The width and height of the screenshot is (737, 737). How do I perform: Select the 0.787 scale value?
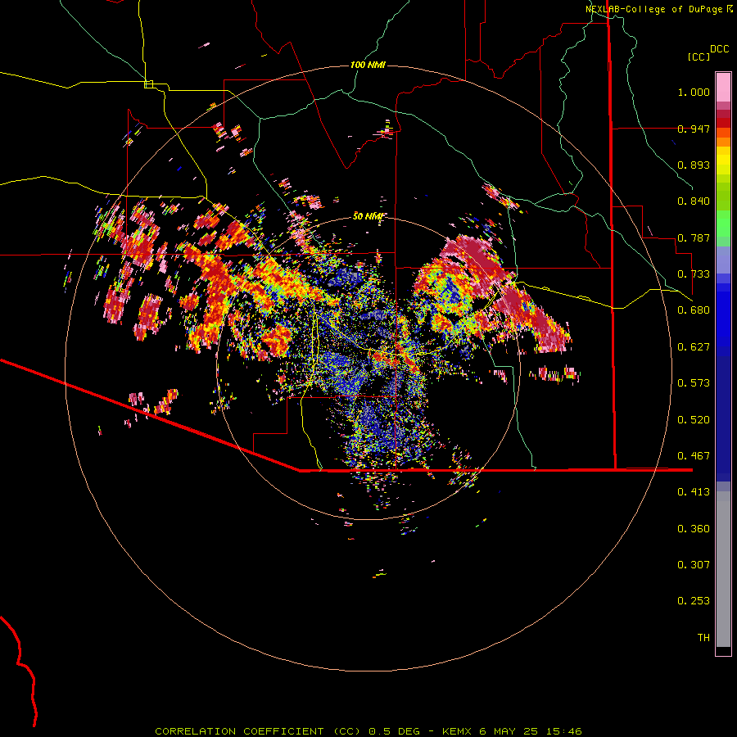click(x=694, y=237)
